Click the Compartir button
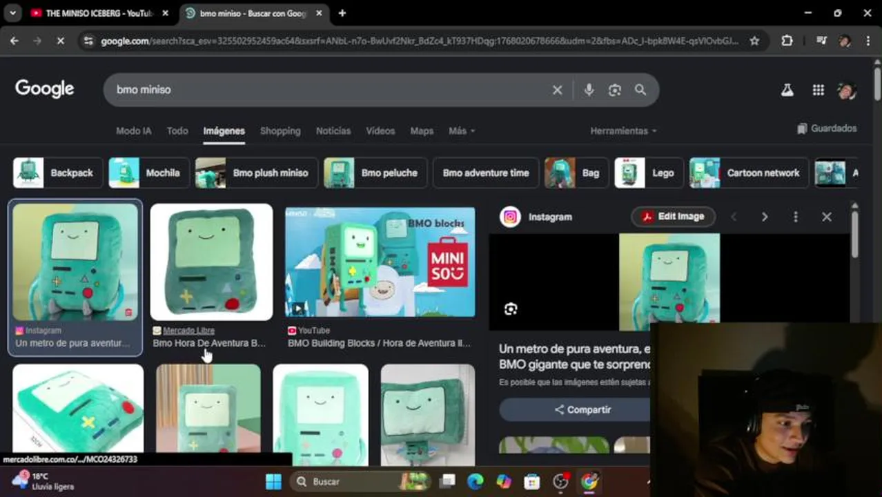This screenshot has height=497, width=882. [582, 409]
